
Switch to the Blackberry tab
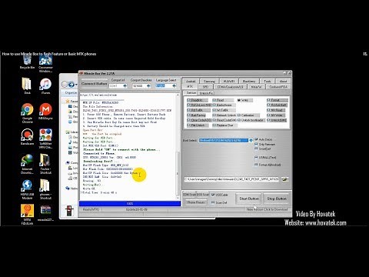pos(249,81)
